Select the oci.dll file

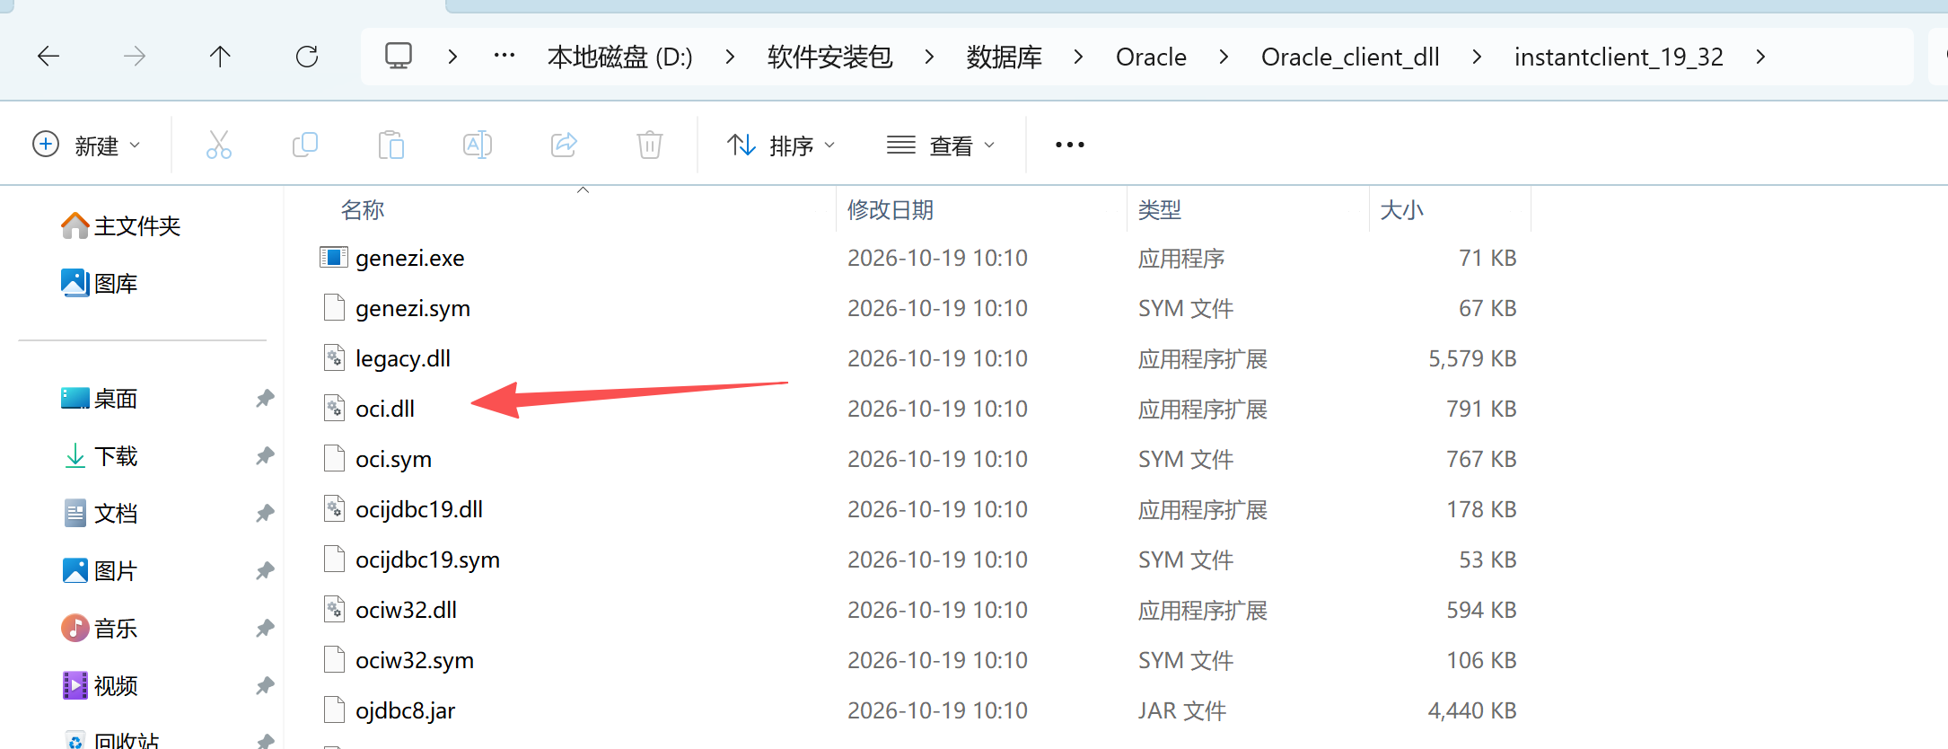pyautogui.click(x=385, y=409)
